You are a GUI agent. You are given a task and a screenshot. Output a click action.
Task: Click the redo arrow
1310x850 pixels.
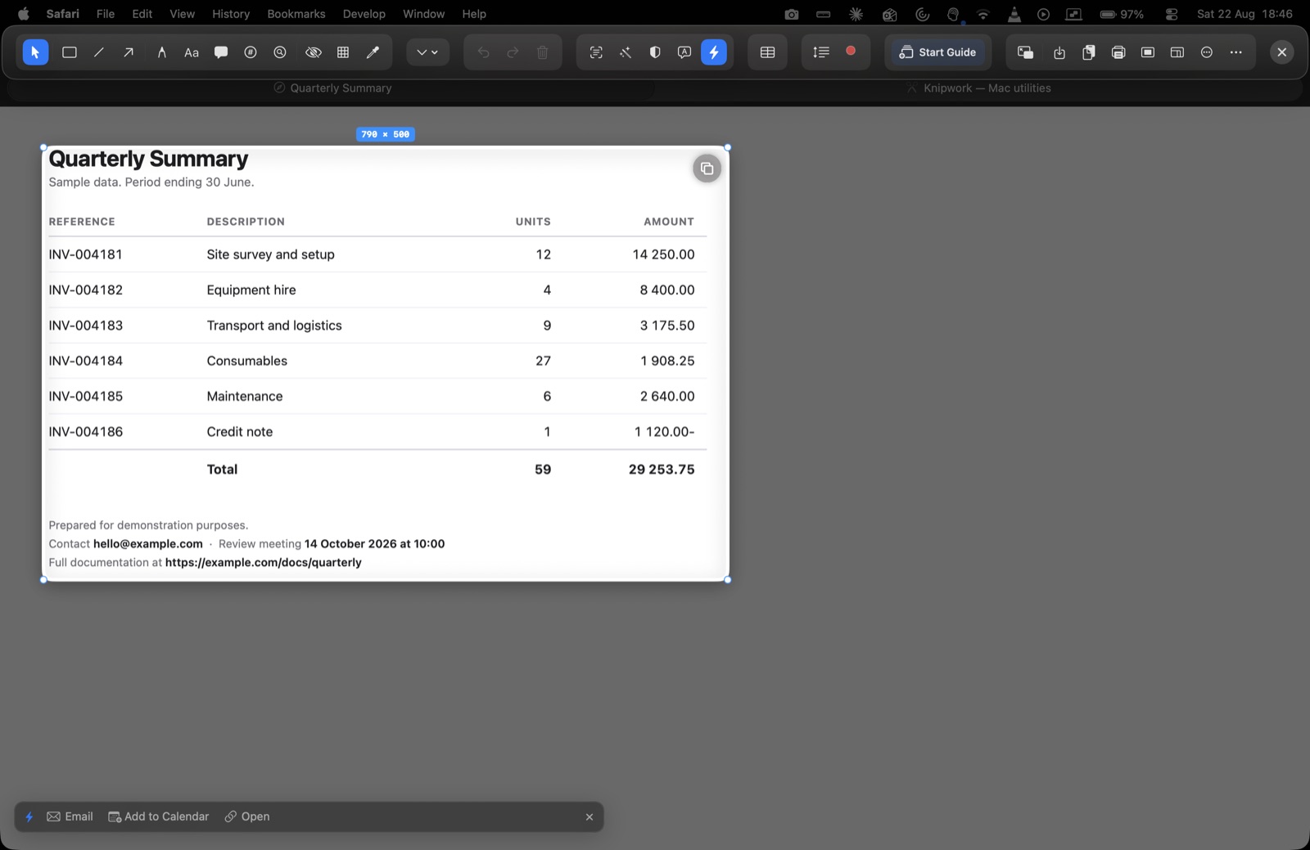(x=513, y=52)
